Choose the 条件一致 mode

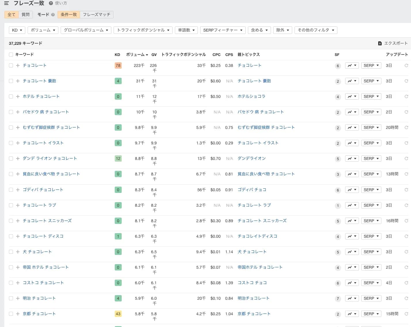coord(69,15)
